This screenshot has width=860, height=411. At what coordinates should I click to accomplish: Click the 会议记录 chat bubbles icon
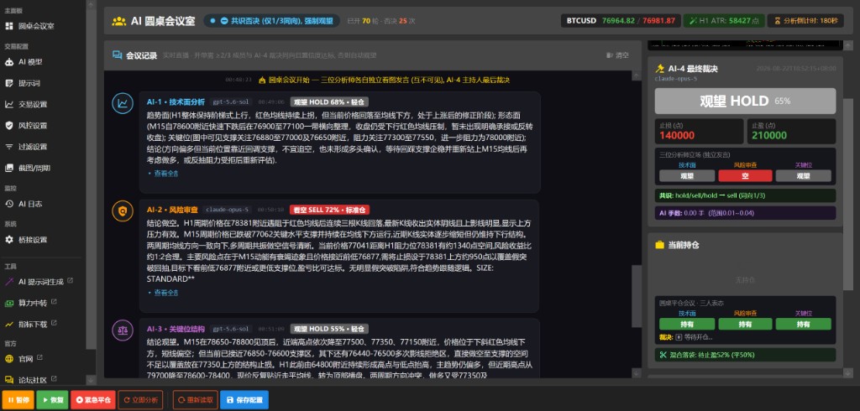click(117, 55)
